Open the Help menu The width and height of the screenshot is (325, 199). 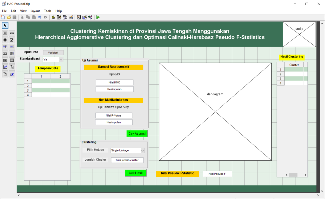[58, 11]
